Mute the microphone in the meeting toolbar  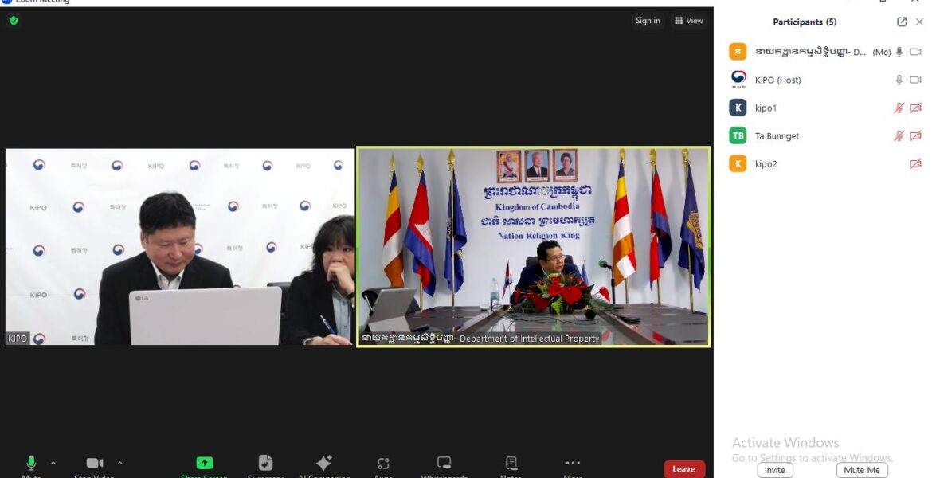[x=31, y=463]
